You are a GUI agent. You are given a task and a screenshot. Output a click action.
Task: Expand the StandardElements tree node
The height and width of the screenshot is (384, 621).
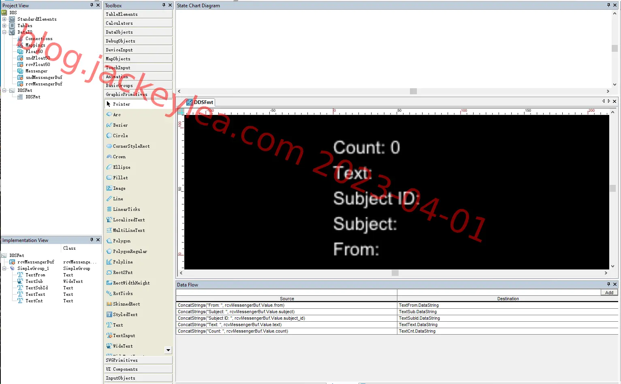pos(4,19)
